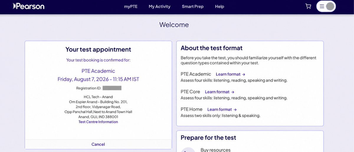Click the 'Your test appointment' heading

point(98,49)
